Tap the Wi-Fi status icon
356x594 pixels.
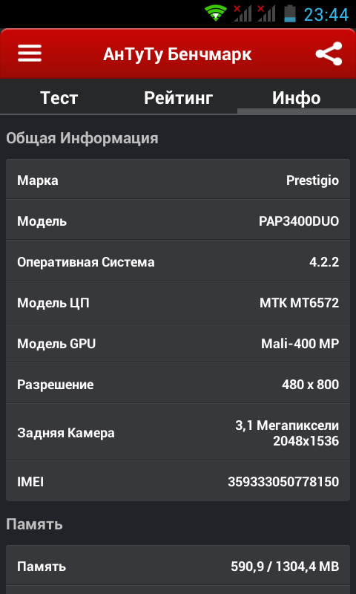(216, 13)
